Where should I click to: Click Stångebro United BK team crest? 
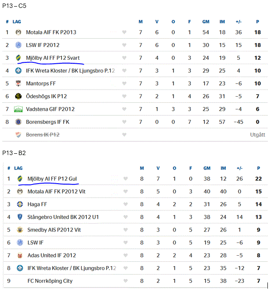(x=20, y=217)
